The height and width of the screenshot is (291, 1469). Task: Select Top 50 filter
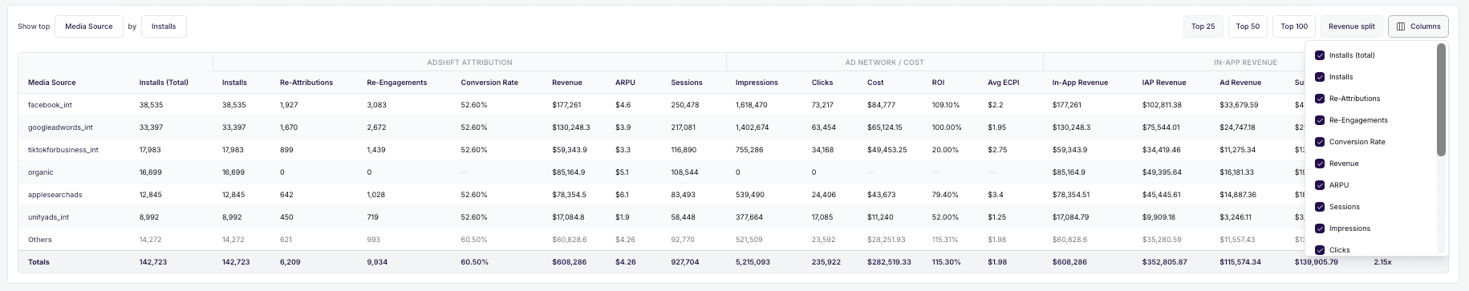[x=1248, y=26]
